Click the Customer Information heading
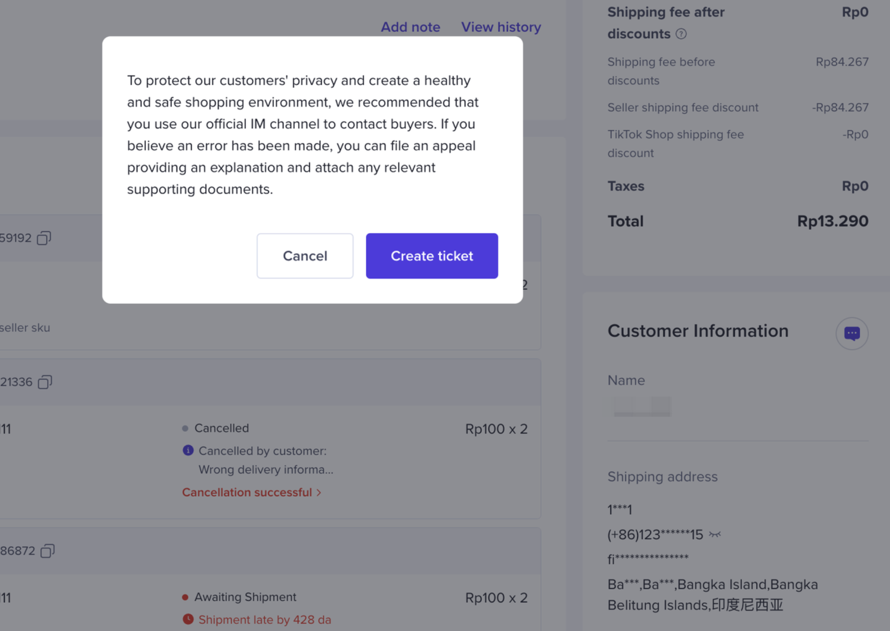890x631 pixels. (698, 331)
